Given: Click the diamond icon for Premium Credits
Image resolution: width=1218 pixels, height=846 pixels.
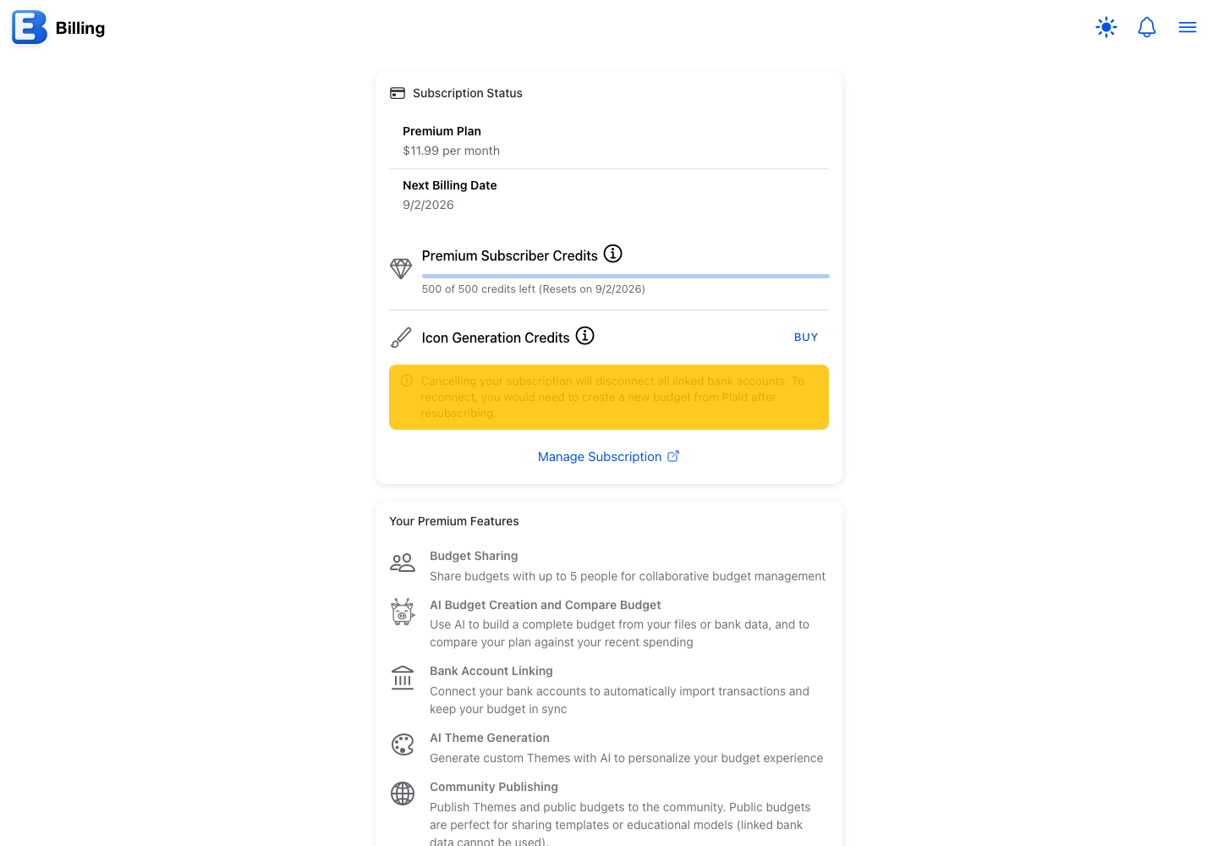Looking at the screenshot, I should [401, 269].
